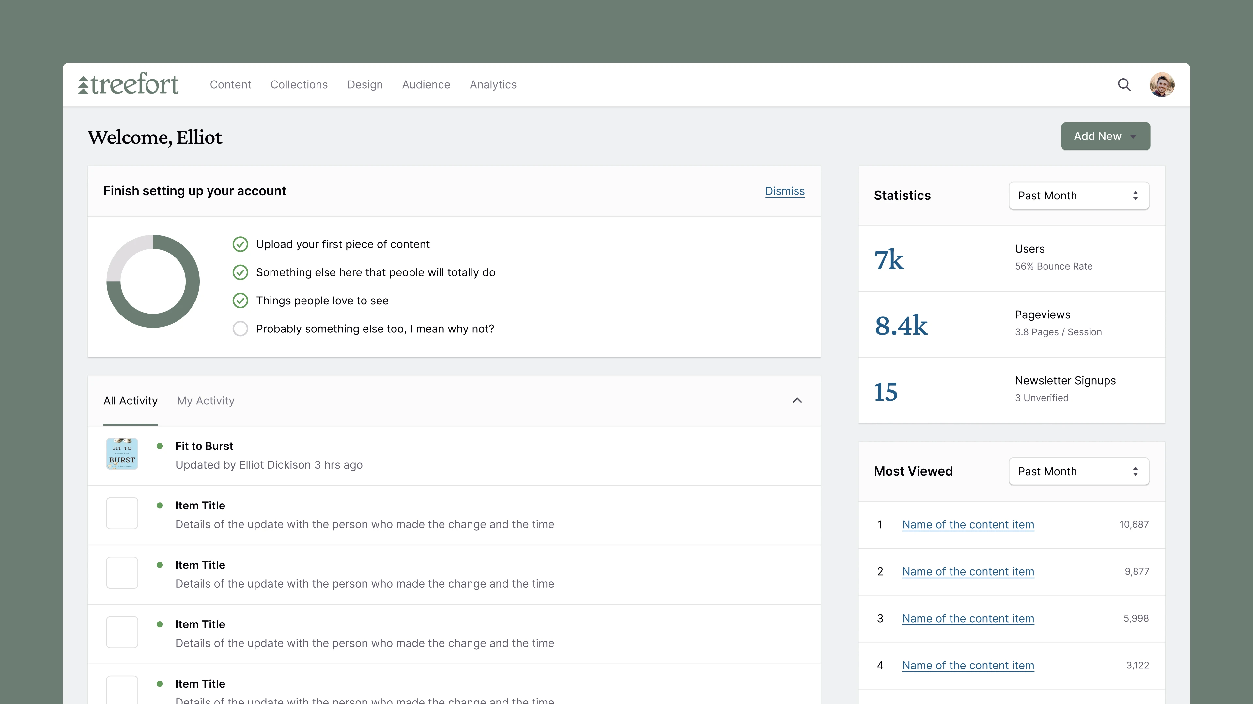Check 'Probably something else too' empty circle

tap(240, 329)
